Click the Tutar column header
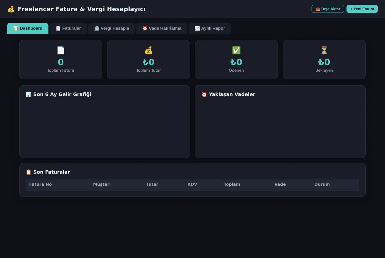The width and height of the screenshot is (385, 258). click(152, 184)
